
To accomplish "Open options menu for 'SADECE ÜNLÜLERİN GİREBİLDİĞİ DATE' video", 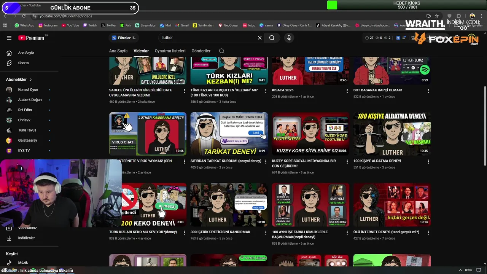I will [184, 91].
